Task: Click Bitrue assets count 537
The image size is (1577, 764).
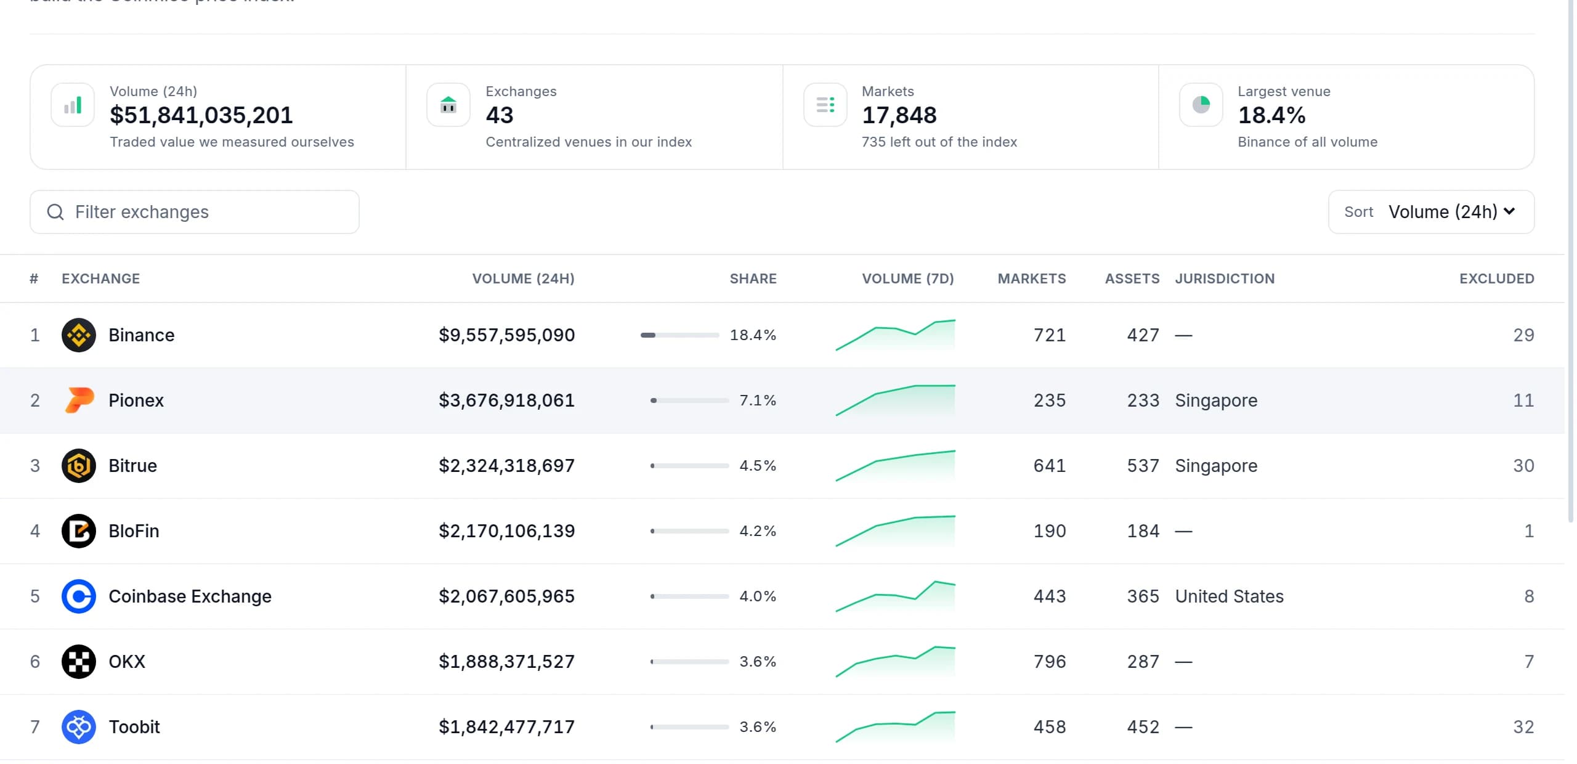Action: (x=1143, y=466)
